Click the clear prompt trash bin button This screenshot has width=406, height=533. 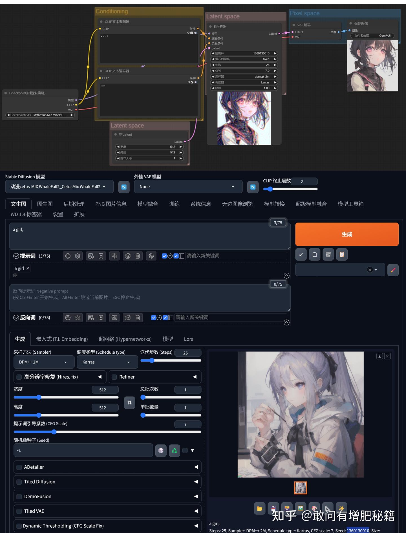pos(328,255)
